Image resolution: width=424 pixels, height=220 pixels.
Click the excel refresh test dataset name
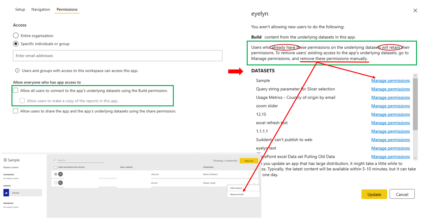coord(272,123)
